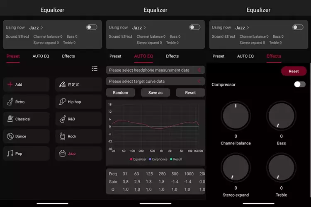Select the Pop music note icon
Viewport: 311px width, 207px height.
pos(10,153)
